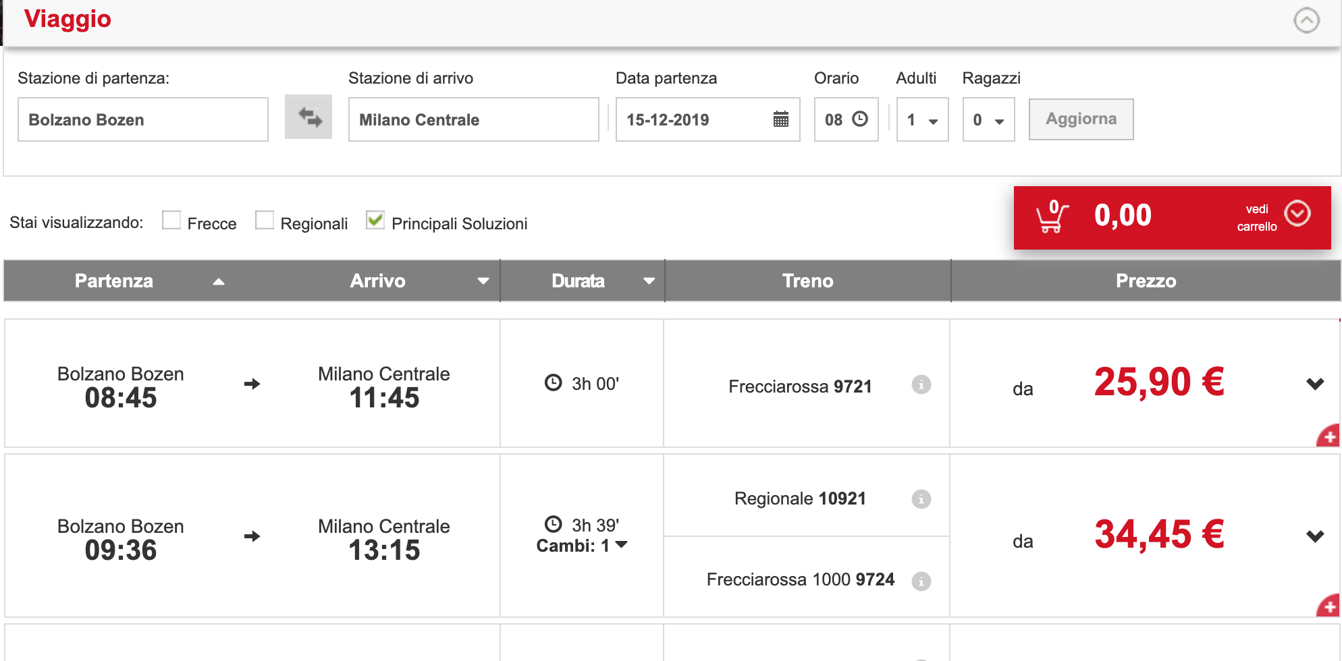
Task: Enable the Regionali filter checkbox
Action: tap(265, 220)
